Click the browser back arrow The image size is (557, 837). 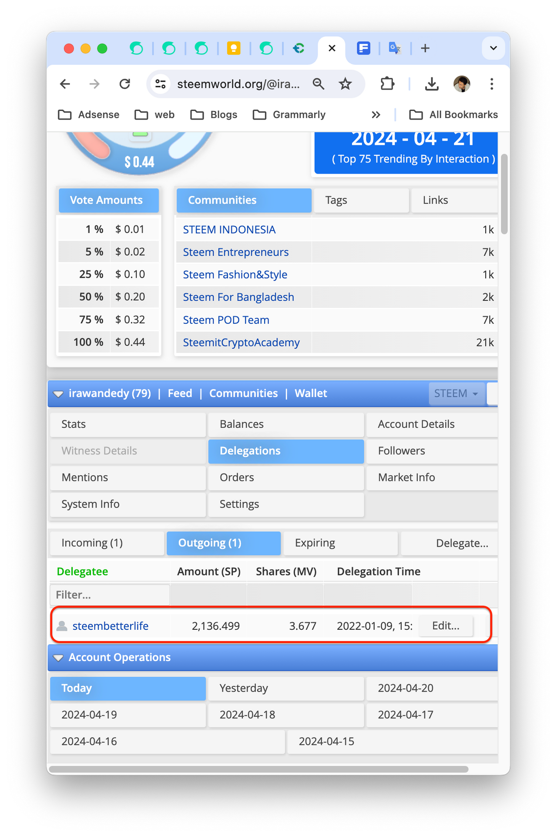point(65,84)
